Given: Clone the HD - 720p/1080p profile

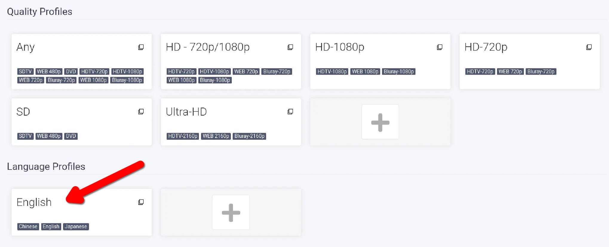Looking at the screenshot, I should click(x=290, y=47).
